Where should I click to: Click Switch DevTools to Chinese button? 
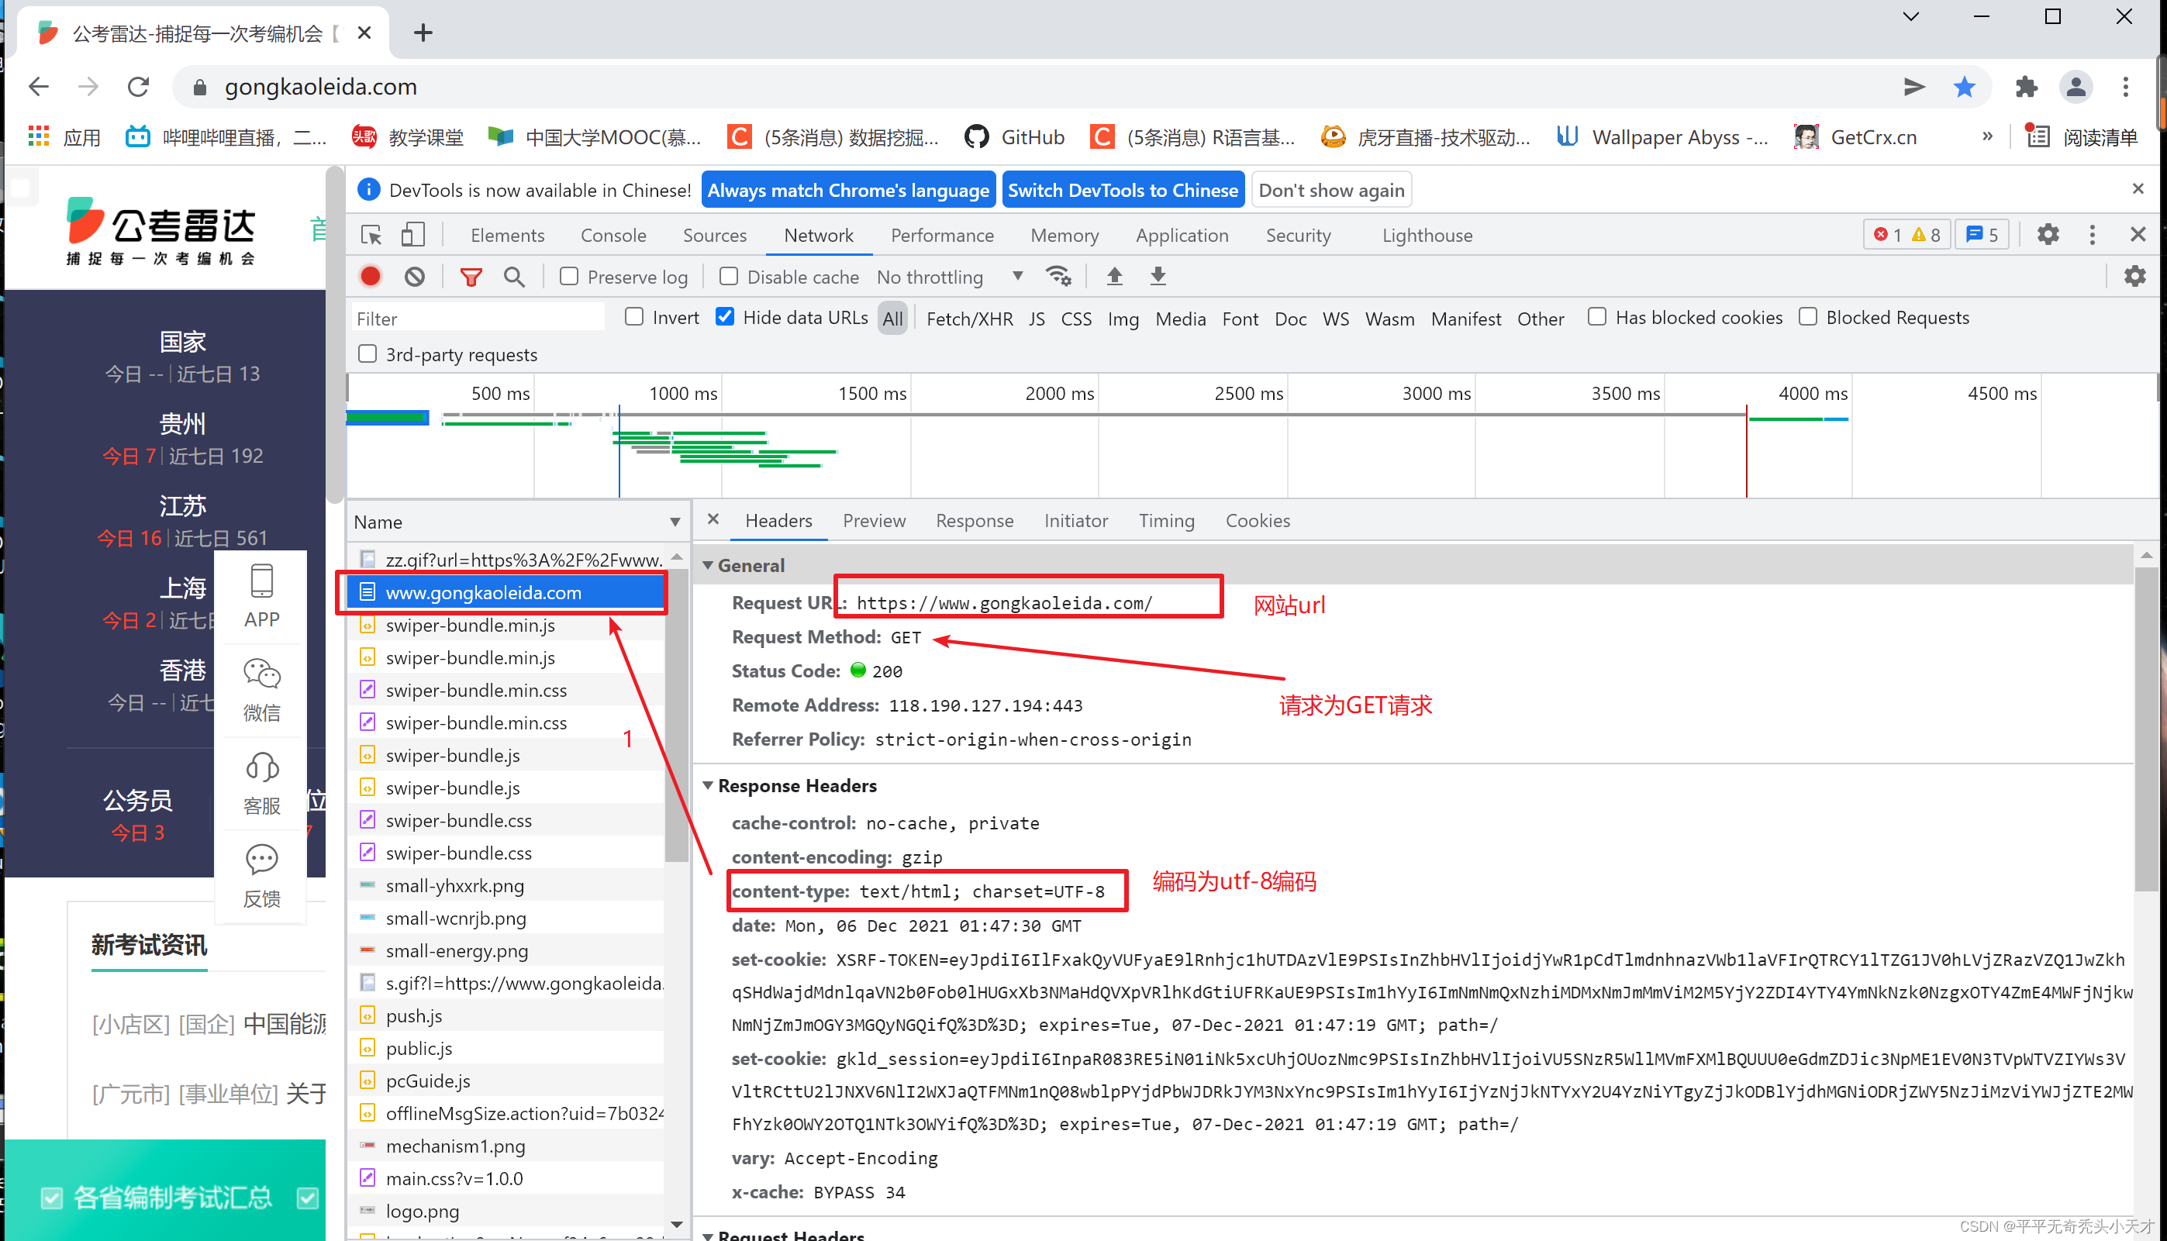tap(1123, 190)
